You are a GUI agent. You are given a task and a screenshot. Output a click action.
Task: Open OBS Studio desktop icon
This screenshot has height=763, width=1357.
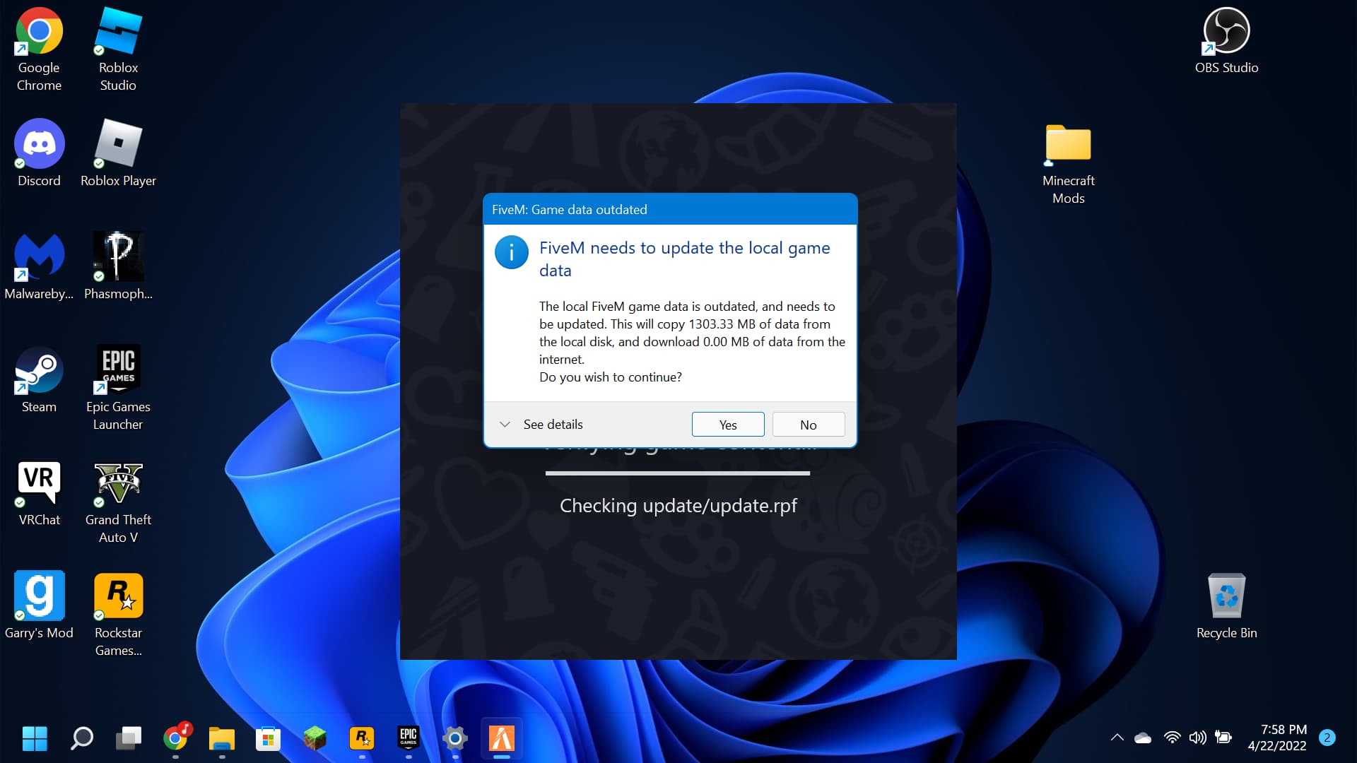point(1226,32)
